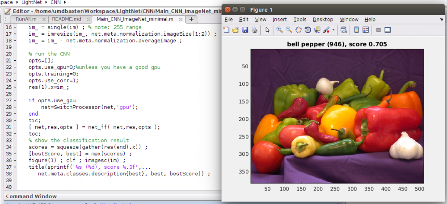This screenshot has height=204, width=447.
Task: Select the Edit Plot arrow tool
Action: (267, 30)
